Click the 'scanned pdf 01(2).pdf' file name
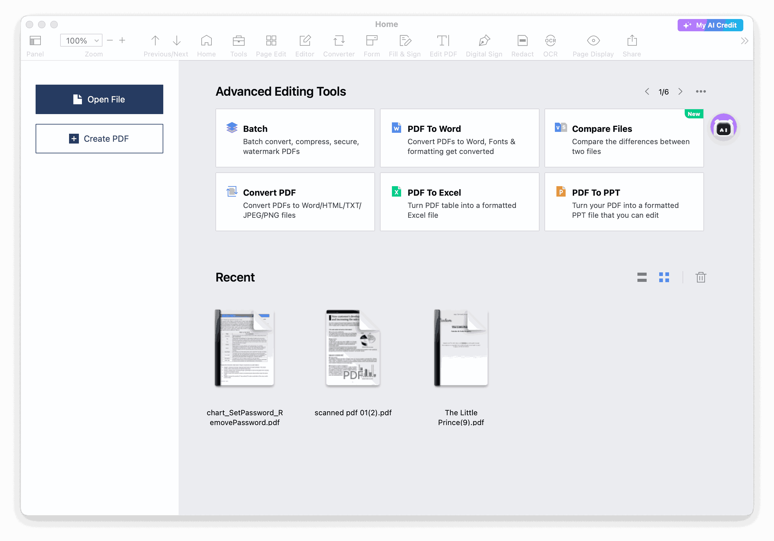The image size is (774, 541). point(353,413)
